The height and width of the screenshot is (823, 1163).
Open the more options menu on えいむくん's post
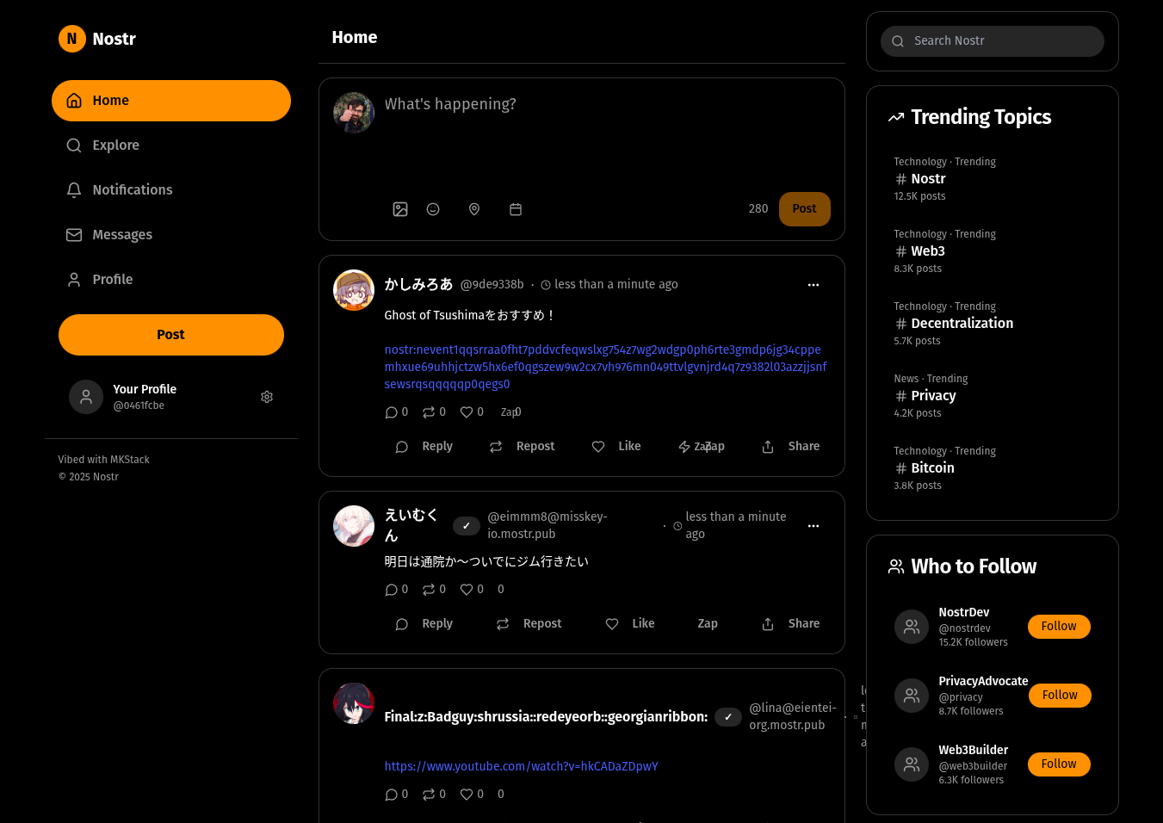tap(813, 526)
